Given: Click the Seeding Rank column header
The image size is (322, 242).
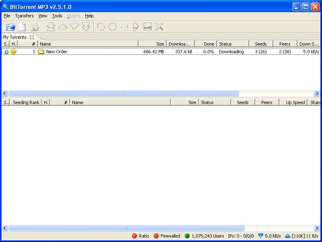Looking at the screenshot, I should [x=26, y=102].
